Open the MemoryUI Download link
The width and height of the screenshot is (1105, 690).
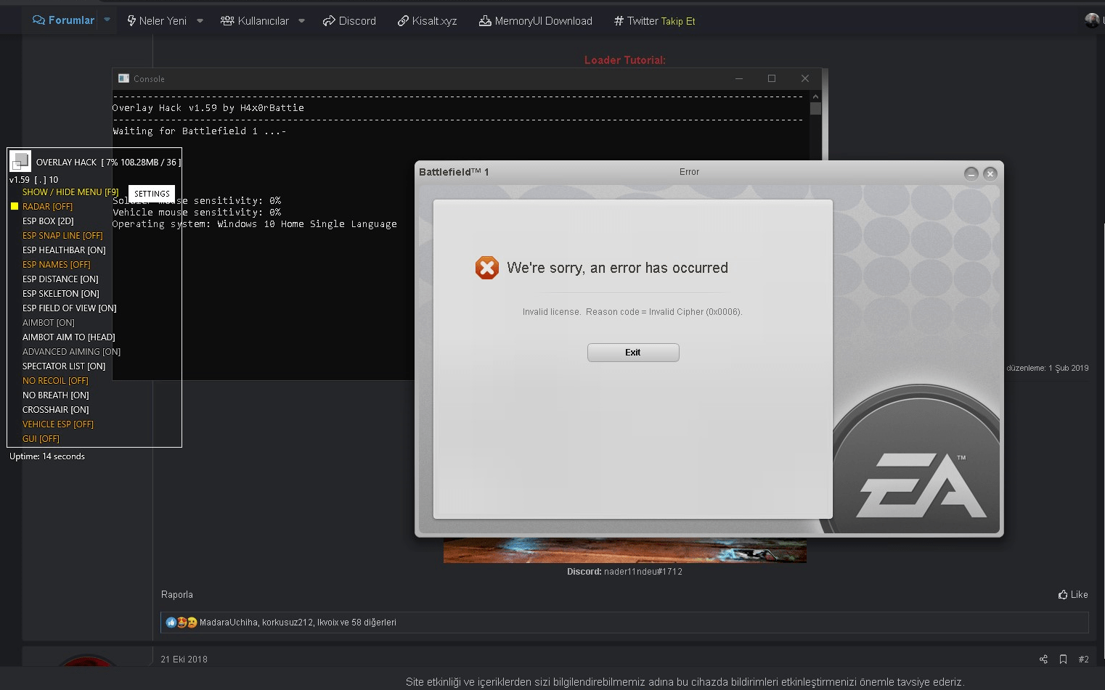click(536, 21)
